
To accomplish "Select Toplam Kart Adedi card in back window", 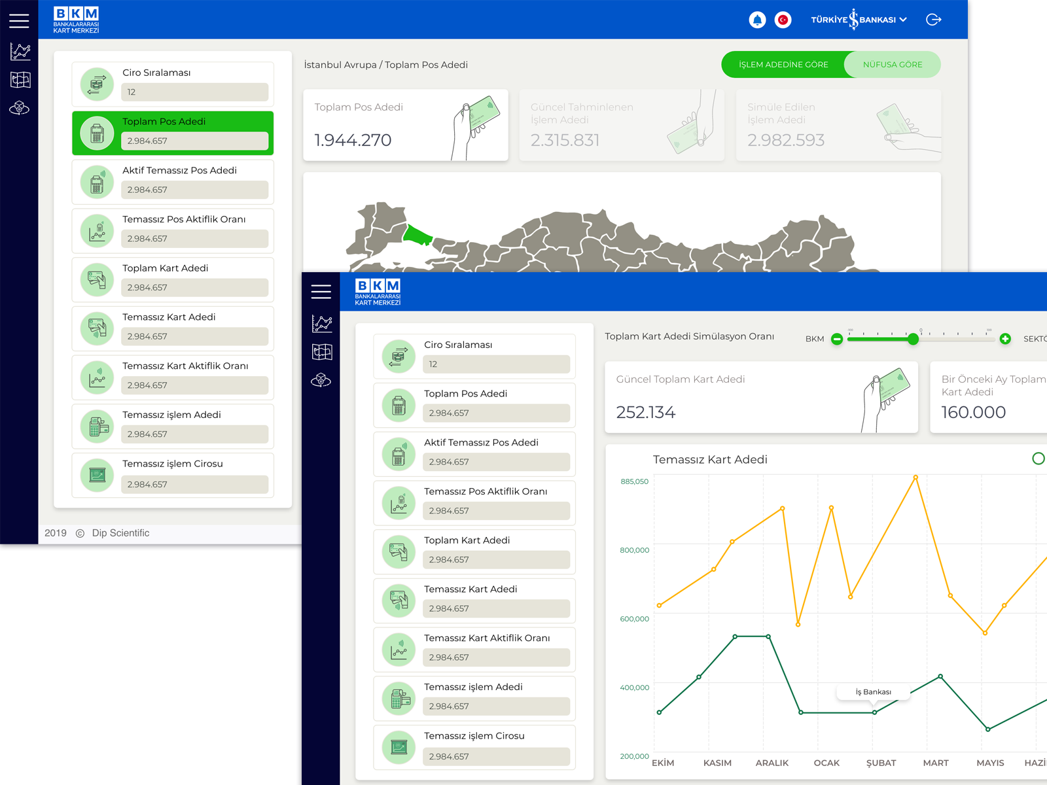I will pos(173,280).
